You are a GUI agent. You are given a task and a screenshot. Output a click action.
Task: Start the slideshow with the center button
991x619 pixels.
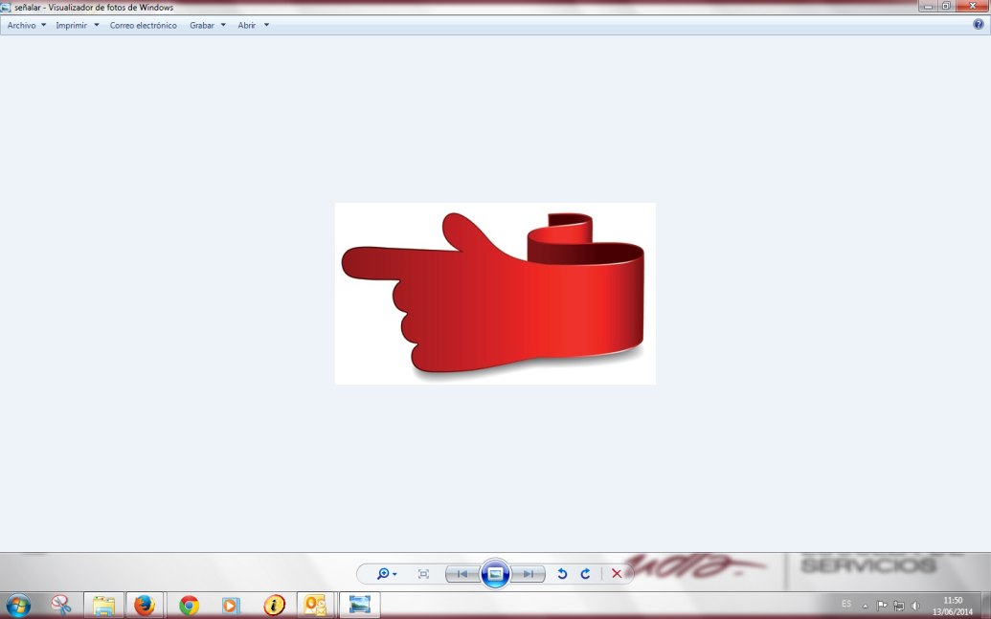click(495, 574)
